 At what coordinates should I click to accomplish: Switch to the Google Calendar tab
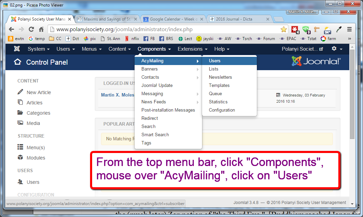(x=173, y=19)
